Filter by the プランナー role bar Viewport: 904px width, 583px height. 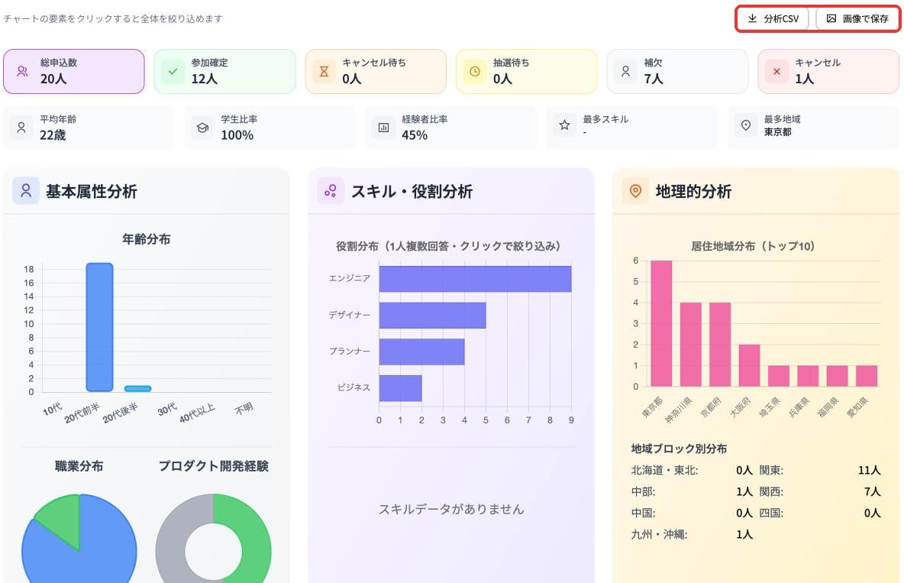tap(422, 351)
